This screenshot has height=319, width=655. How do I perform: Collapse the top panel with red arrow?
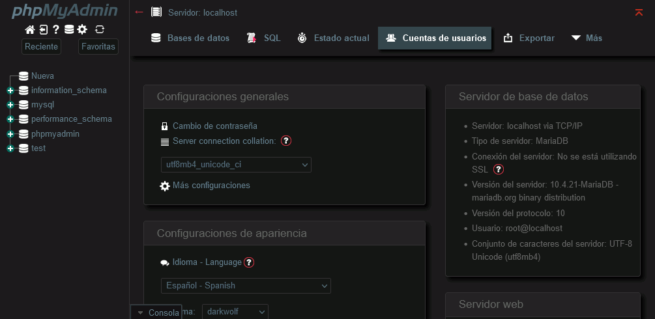tap(639, 12)
